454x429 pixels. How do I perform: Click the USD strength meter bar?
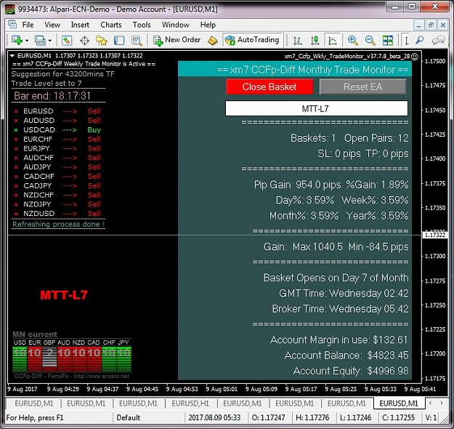tap(20, 359)
